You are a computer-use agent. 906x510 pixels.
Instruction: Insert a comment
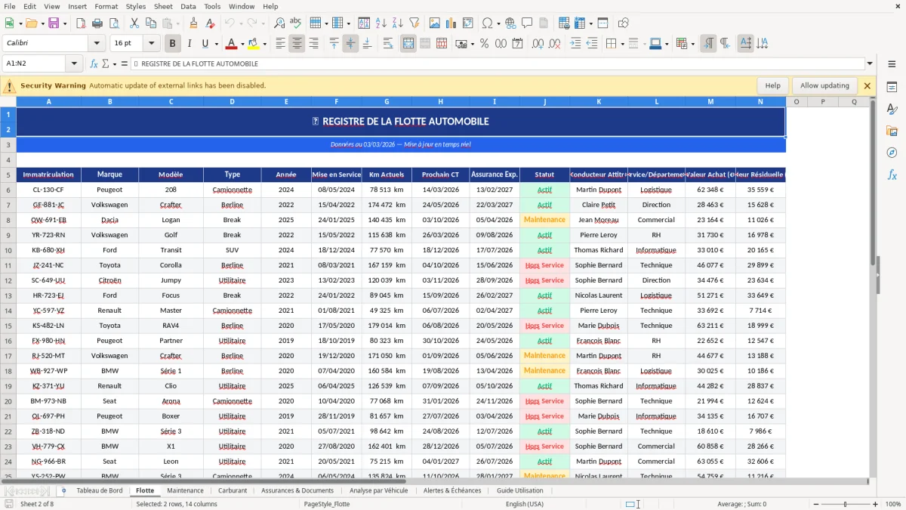tap(527, 23)
